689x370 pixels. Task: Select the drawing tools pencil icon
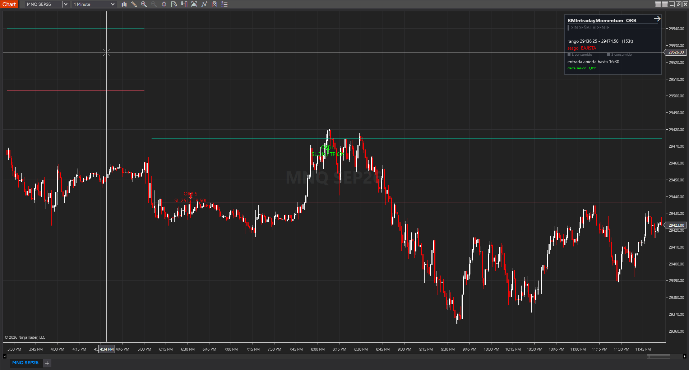pos(134,4)
